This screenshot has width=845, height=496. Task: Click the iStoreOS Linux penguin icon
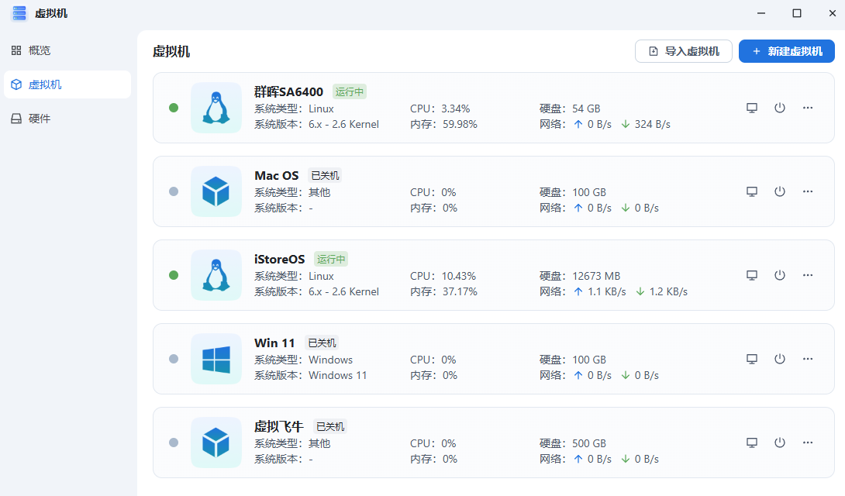[x=216, y=275]
